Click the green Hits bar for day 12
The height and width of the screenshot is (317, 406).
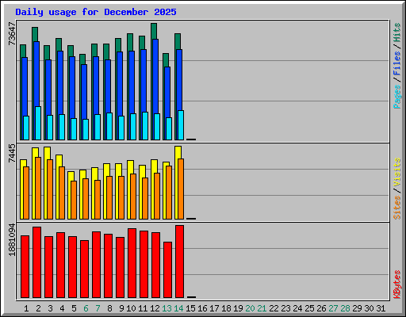click(154, 31)
